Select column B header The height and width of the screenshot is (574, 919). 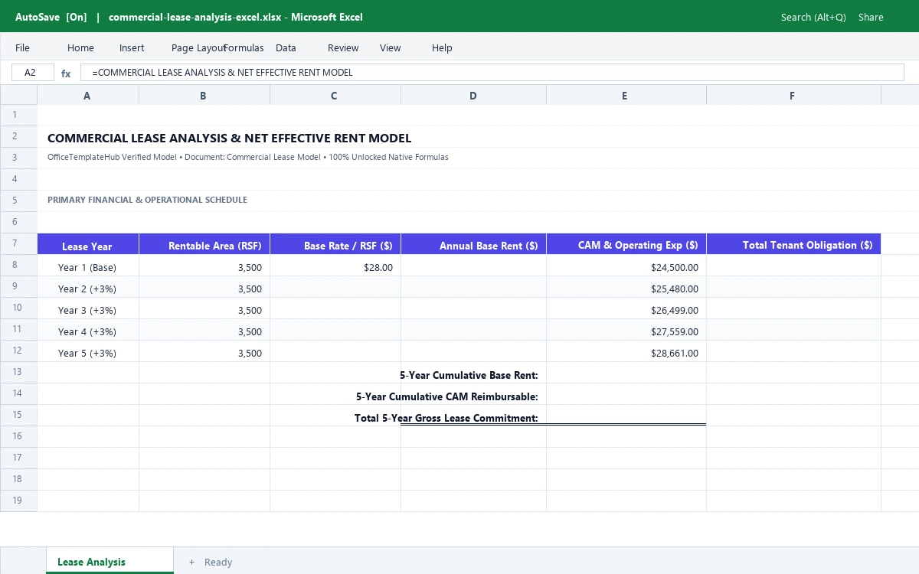pos(204,96)
